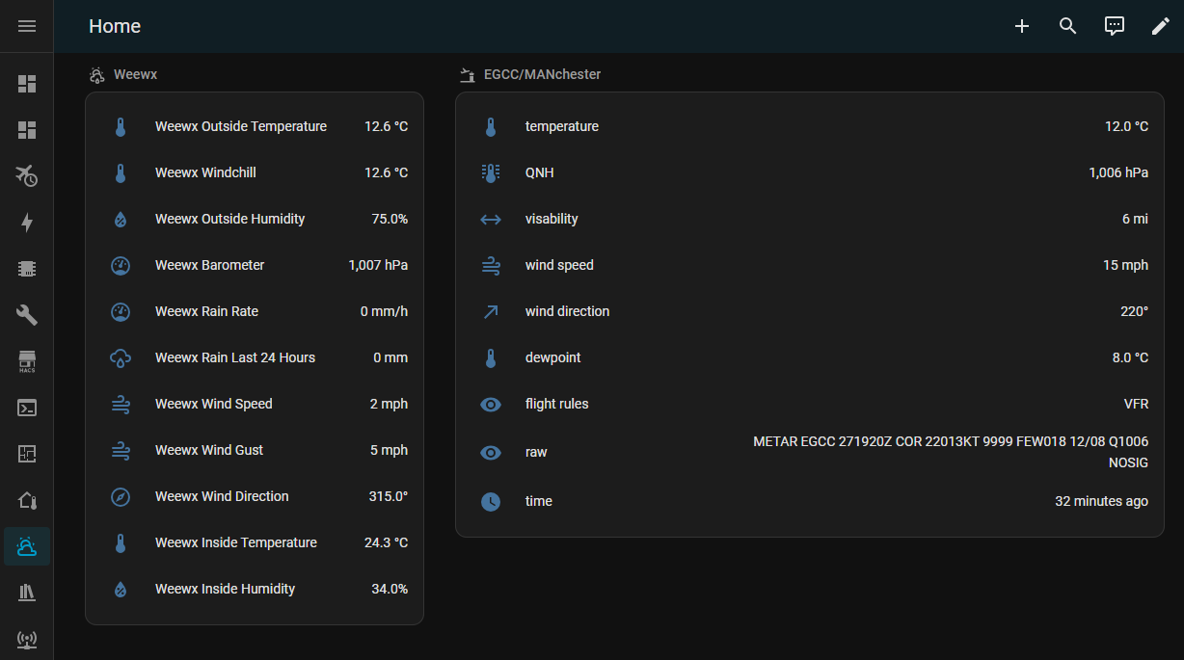Open the Terminal sidebar item
Image resolution: width=1184 pixels, height=660 pixels.
point(27,408)
